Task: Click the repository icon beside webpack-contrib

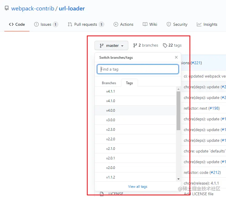Action: point(7,8)
